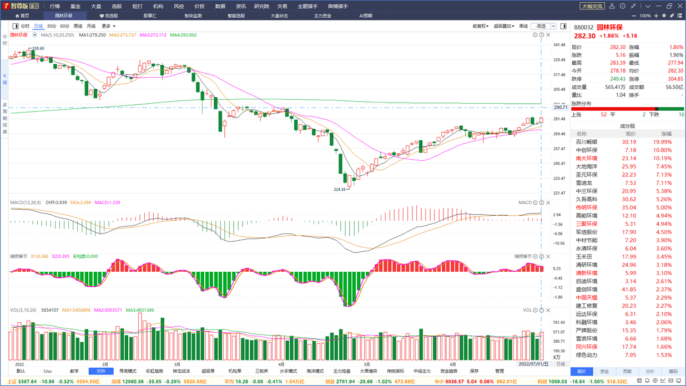Click the shrink arrows icon in the title bar
Image resolution: width=686 pixels, height=386 pixels.
point(633,6)
